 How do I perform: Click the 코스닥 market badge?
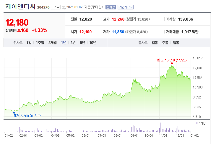coord(56,7)
